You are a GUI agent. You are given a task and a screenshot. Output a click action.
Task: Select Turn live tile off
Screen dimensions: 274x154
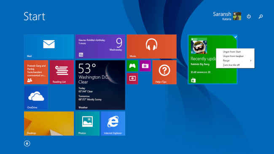231,65
